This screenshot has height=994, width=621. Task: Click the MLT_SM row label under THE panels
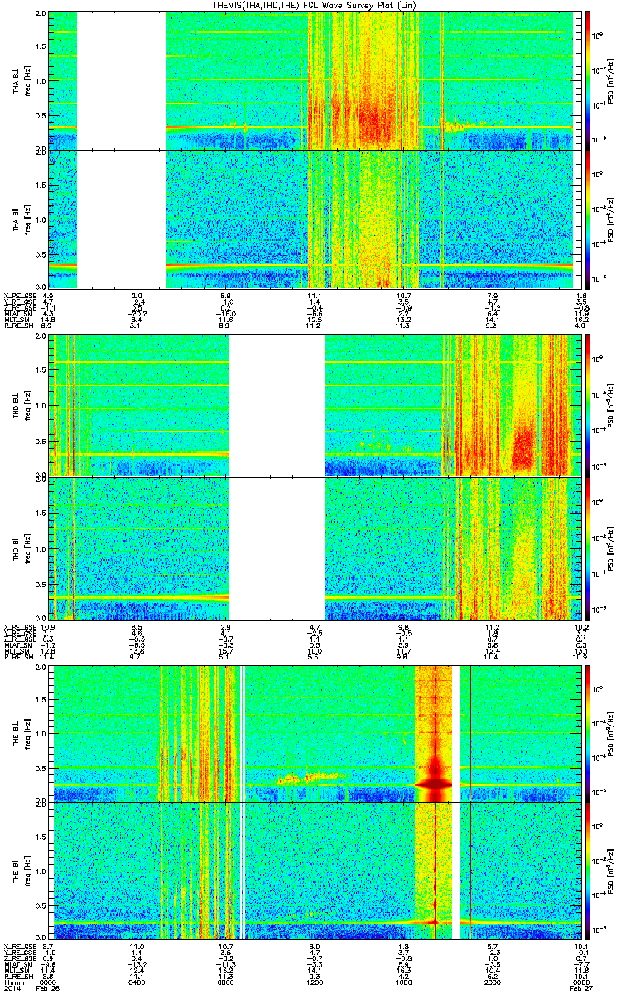coord(16,969)
